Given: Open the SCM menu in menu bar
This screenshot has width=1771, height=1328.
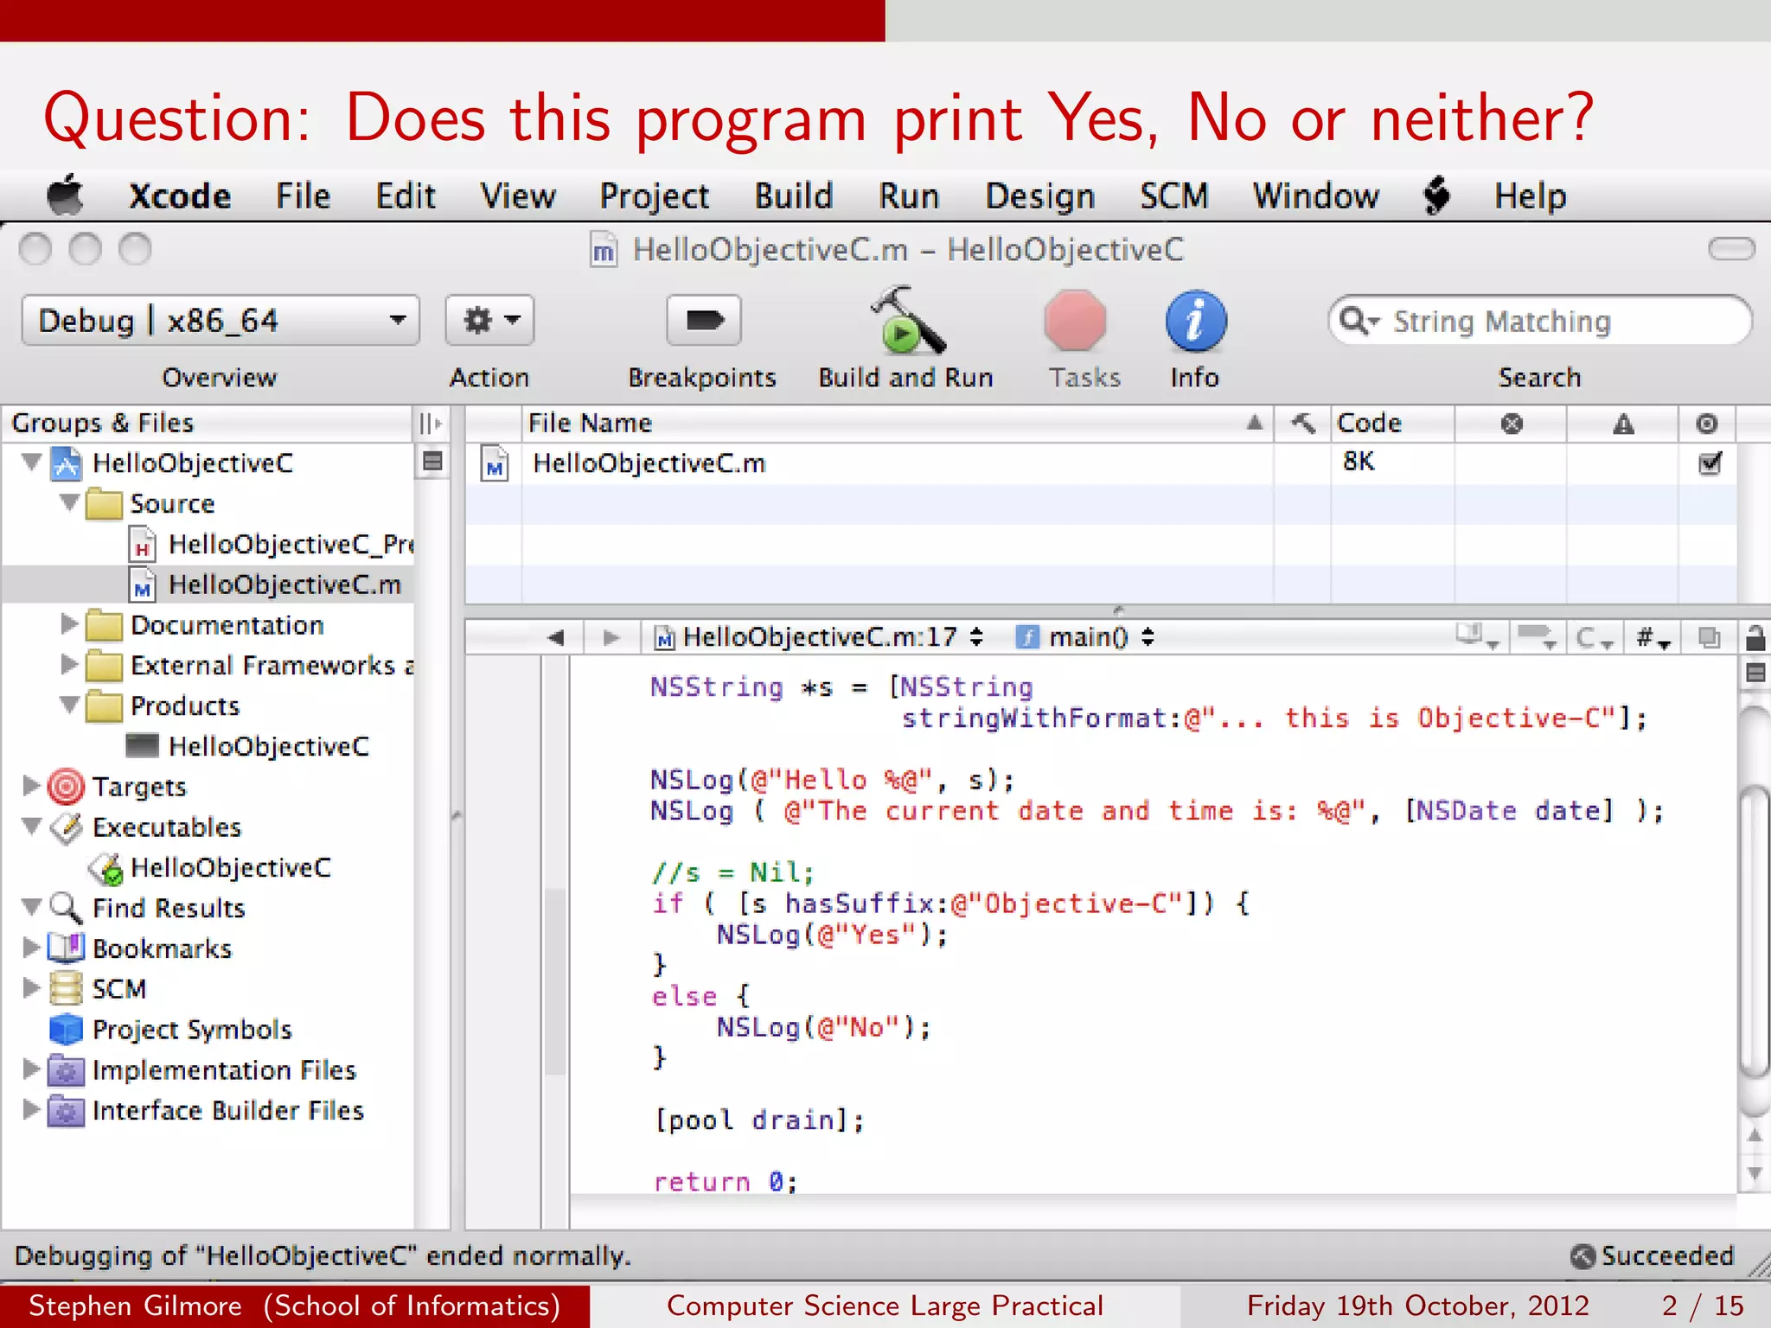Looking at the screenshot, I should (1173, 196).
